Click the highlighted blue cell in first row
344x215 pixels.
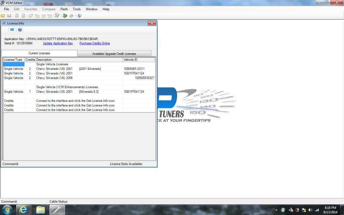coord(14,64)
